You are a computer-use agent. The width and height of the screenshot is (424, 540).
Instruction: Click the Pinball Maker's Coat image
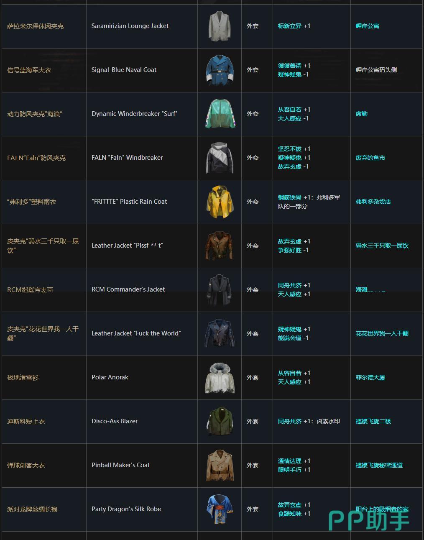(x=220, y=466)
